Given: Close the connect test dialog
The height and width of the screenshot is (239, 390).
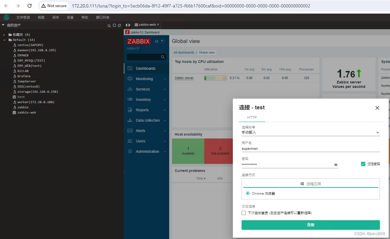Looking at the screenshot, I should pos(377,108).
